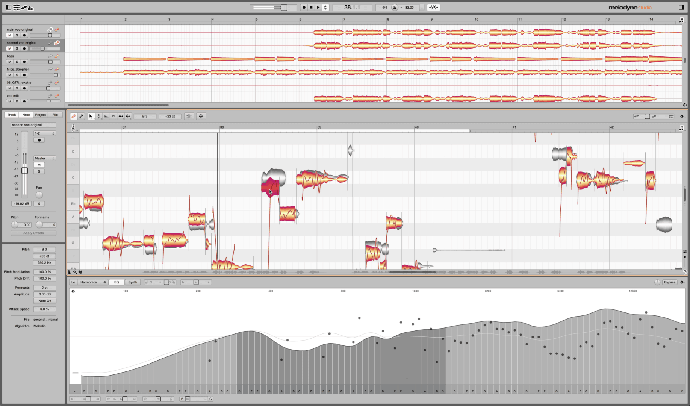Viewport: 690px width, 406px height.
Task: Select the note separation tool
Action: [128, 117]
